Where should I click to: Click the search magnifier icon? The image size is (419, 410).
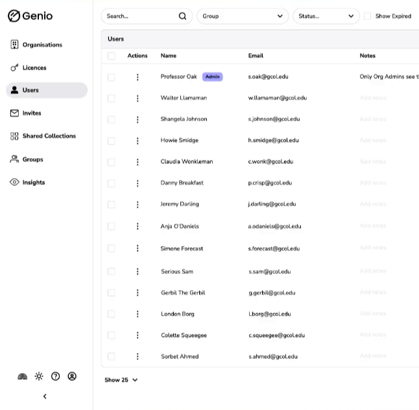pos(182,16)
